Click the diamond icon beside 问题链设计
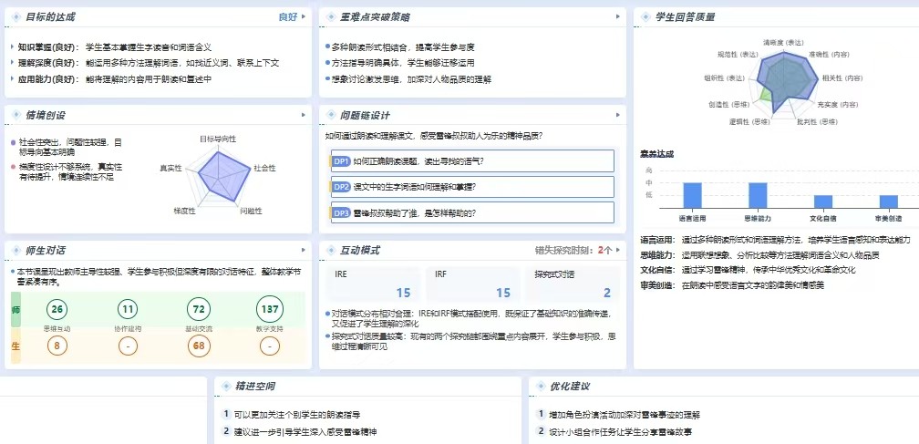 [331, 116]
